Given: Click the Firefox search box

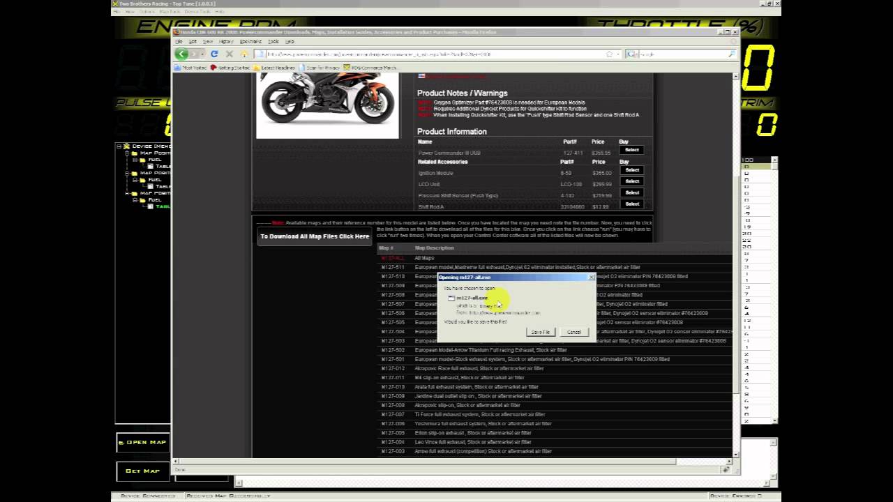Looking at the screenshot, I should pos(680,54).
